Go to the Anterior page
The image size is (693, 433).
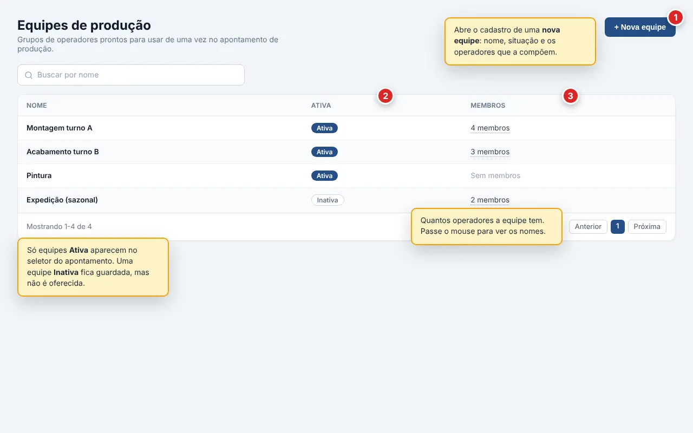(588, 227)
